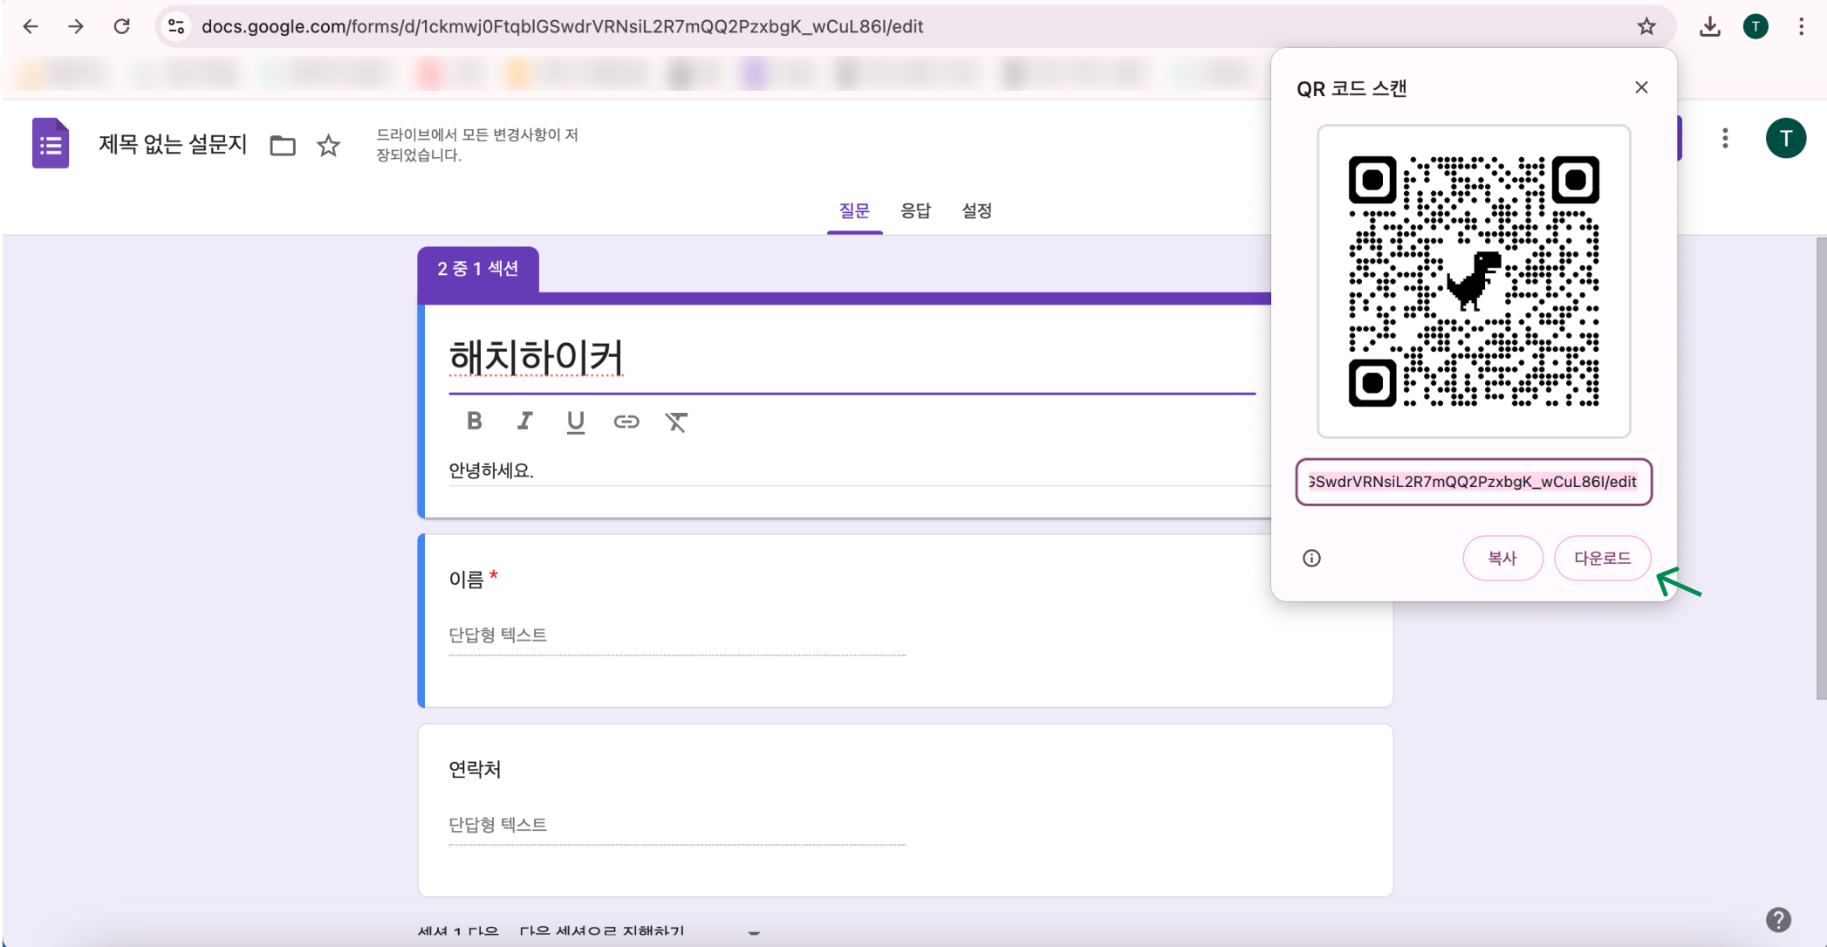Star the form next to its title
The image size is (1827, 947).
[328, 146]
